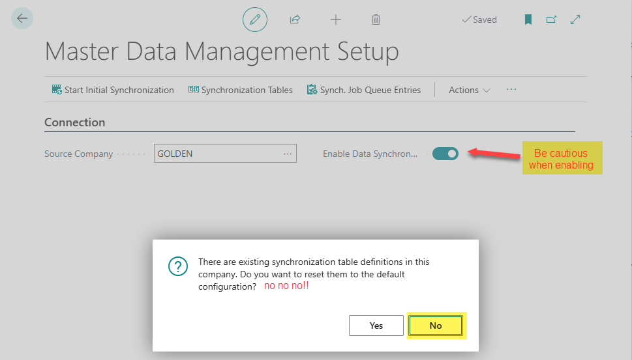
Task: Toggle the Enable Data Synchronization switch
Action: [445, 154]
